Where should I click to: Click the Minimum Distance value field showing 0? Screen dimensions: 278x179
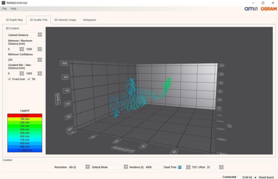click(13, 49)
